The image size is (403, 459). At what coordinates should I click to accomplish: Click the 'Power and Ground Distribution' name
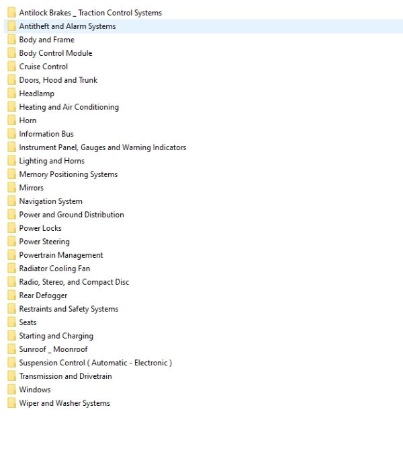click(x=72, y=215)
